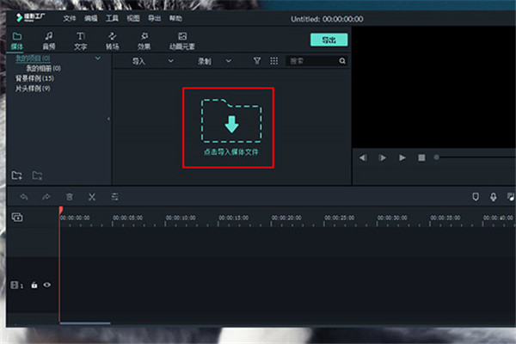
Task: Click the preview playback progress slider
Action: [473, 157]
